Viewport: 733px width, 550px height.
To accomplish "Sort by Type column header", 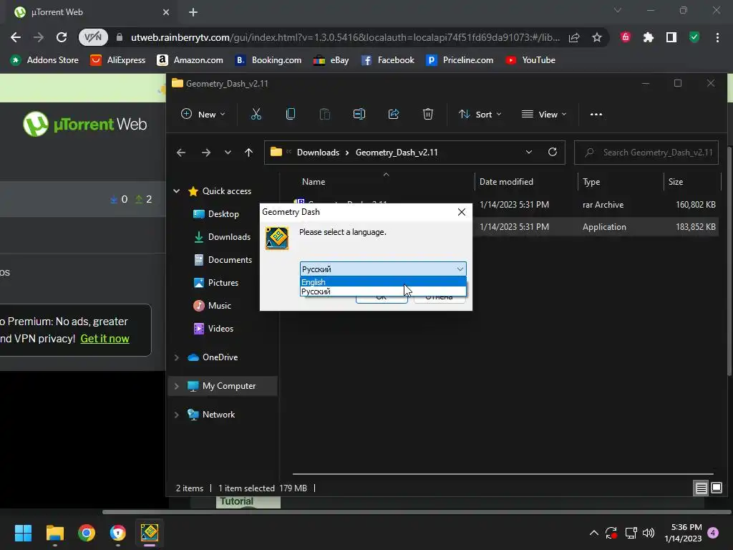I will coord(591,182).
